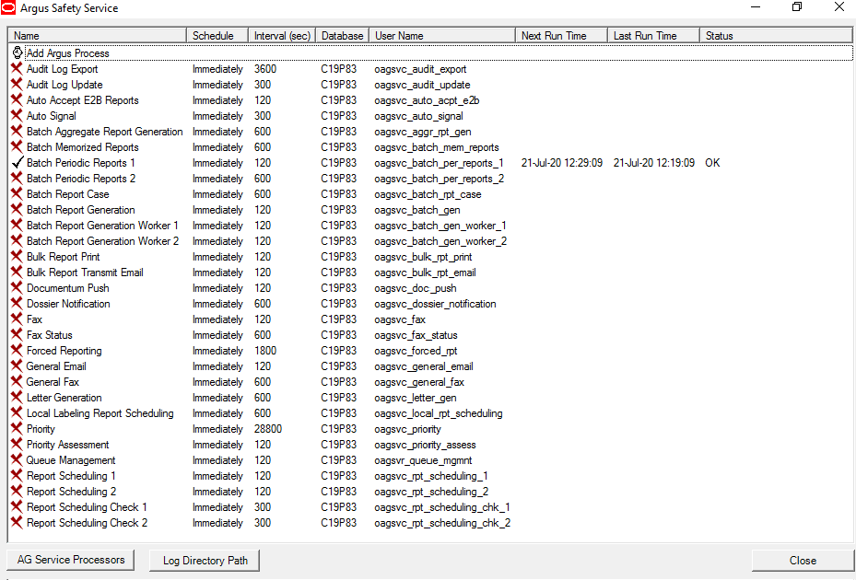Click the next run time 21-Jul-20 12:29:09

pyautogui.click(x=562, y=163)
